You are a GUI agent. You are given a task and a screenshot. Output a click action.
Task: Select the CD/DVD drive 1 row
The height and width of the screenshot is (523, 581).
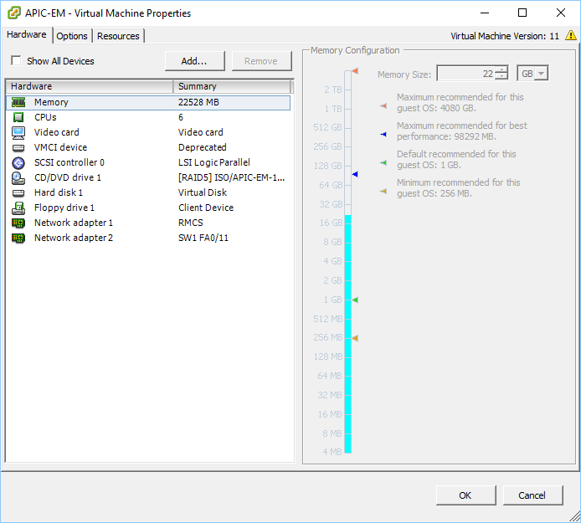click(x=148, y=177)
